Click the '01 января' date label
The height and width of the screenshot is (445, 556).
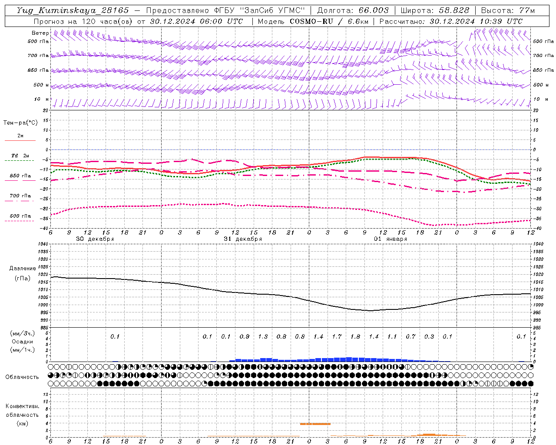391,239
